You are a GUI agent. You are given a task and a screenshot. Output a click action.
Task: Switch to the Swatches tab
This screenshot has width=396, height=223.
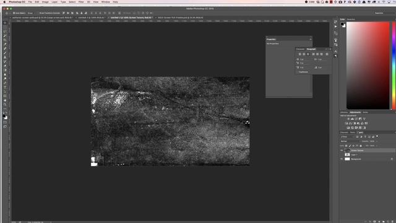(351, 19)
